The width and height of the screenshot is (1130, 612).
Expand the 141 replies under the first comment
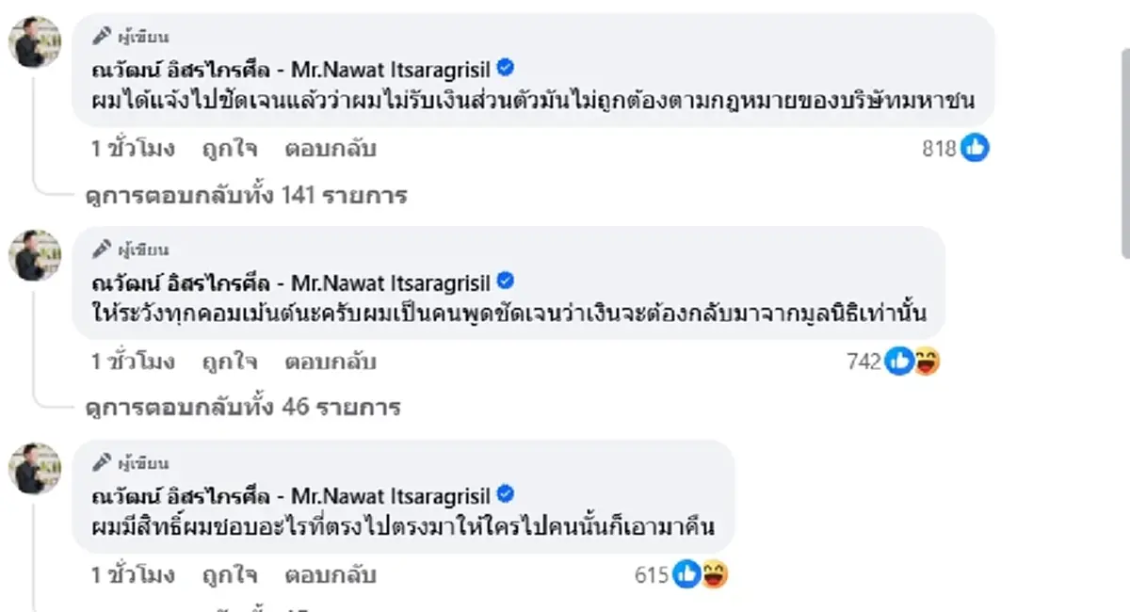point(245,196)
